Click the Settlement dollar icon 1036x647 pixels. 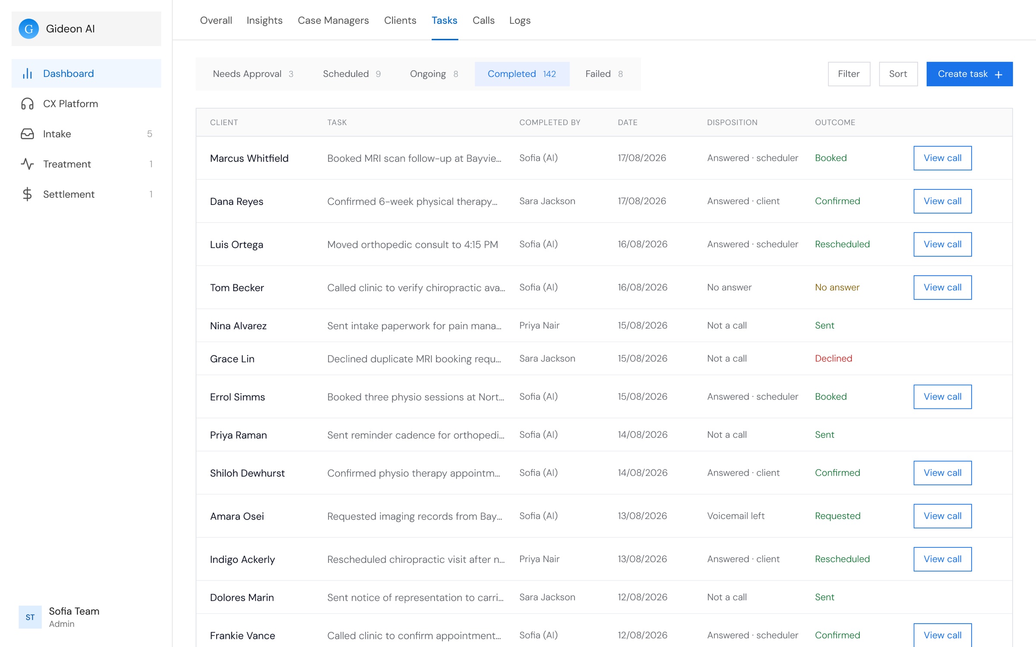27,194
